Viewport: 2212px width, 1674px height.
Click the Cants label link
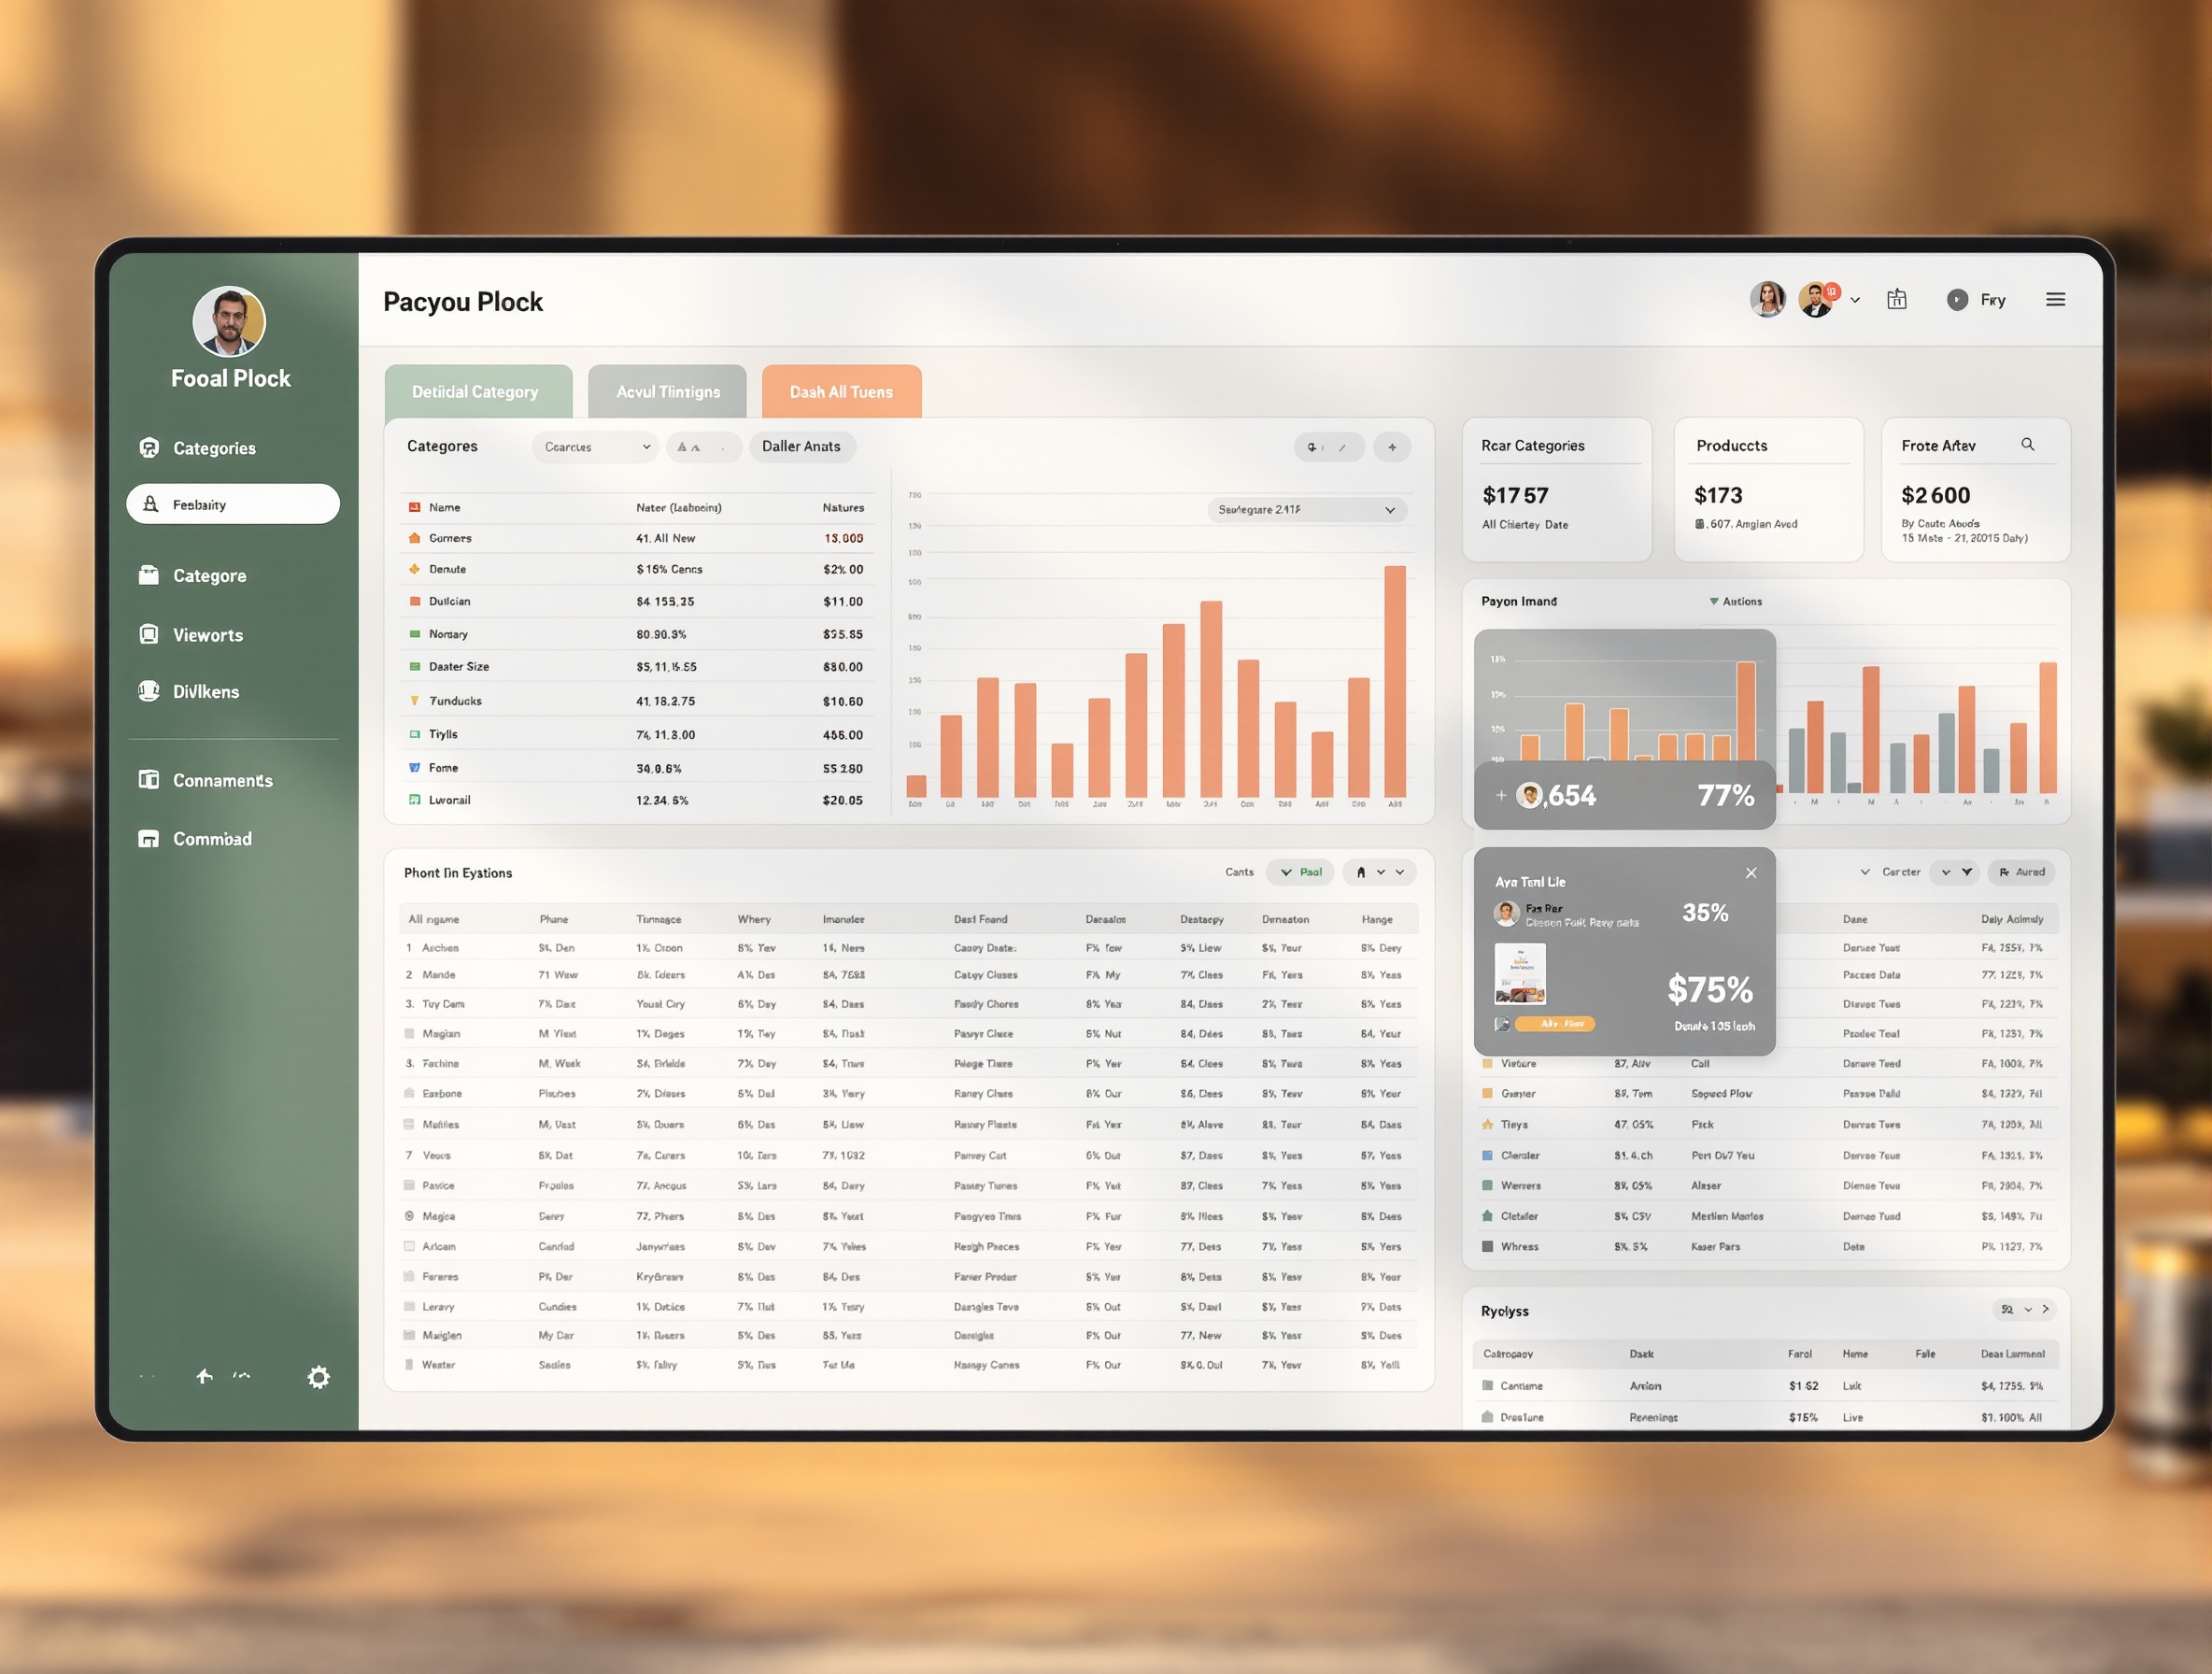click(1240, 872)
